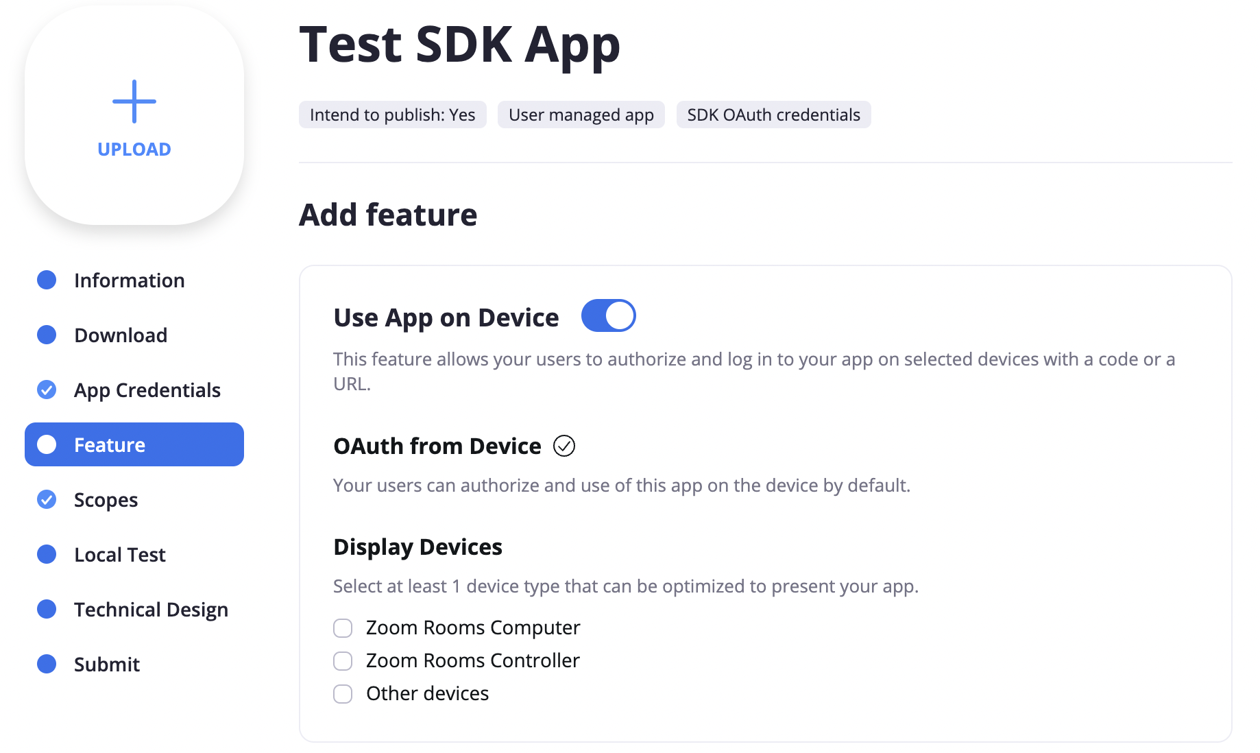The height and width of the screenshot is (753, 1260).
Task: Click the OAuth from Device verified icon
Action: (x=564, y=446)
